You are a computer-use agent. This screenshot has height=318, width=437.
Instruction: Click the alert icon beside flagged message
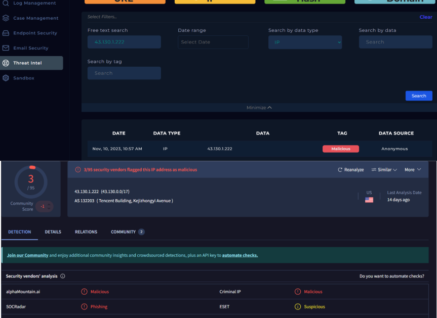[x=78, y=170]
